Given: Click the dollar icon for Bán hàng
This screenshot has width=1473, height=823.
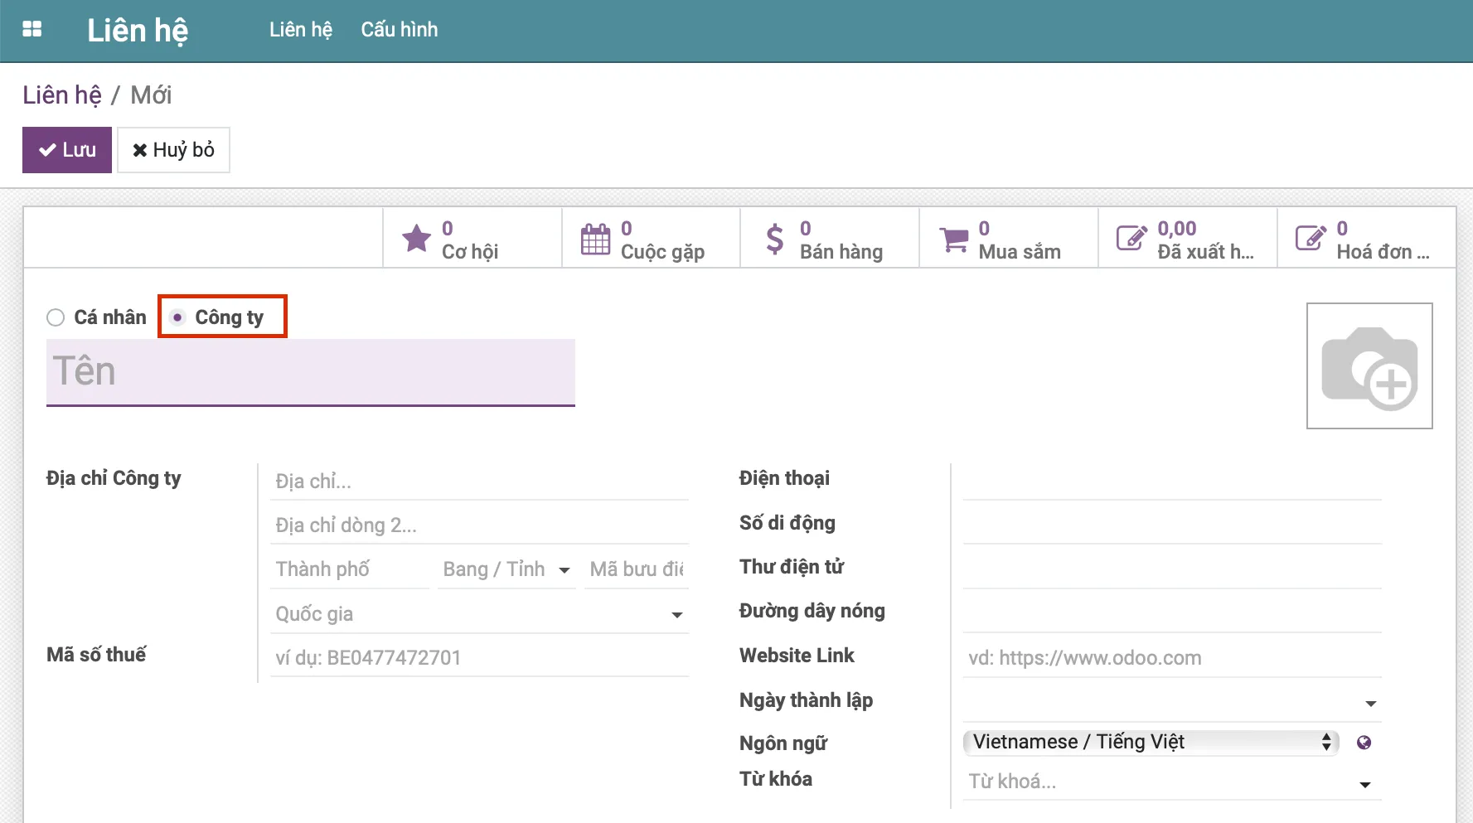Looking at the screenshot, I should [x=775, y=239].
